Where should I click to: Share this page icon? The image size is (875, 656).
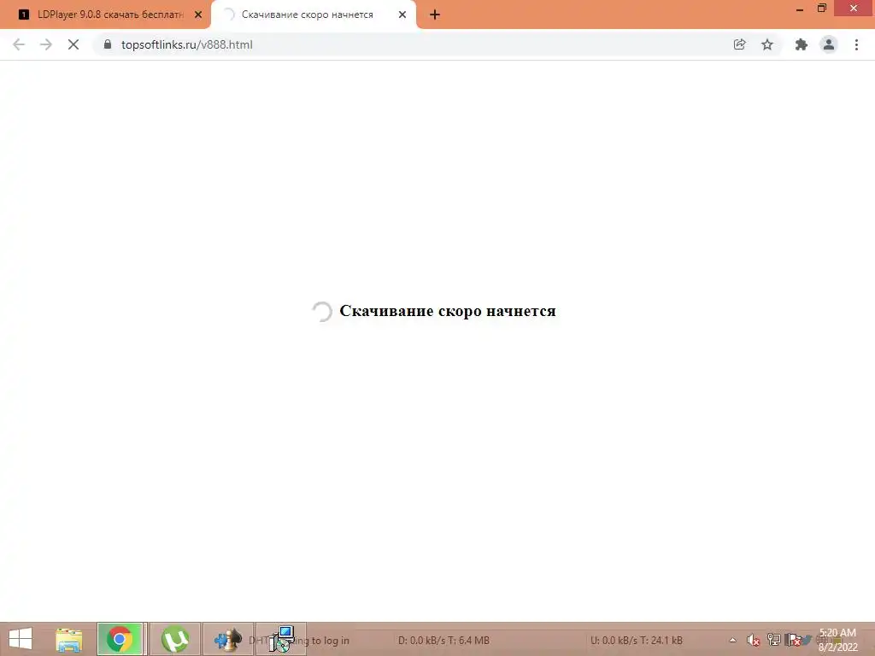739,44
